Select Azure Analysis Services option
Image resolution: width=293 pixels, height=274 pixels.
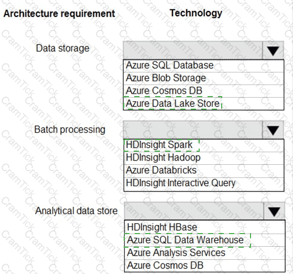(205, 253)
